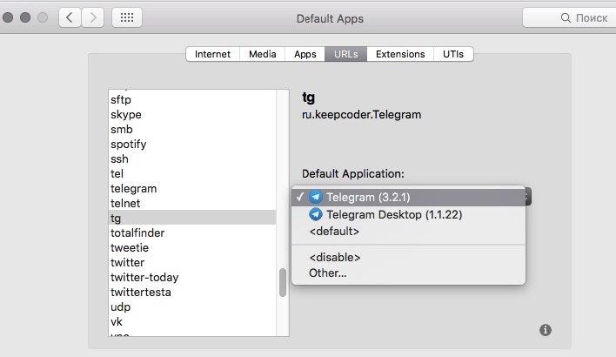
Task: Select sftp in the URL scheme list
Action: (x=192, y=99)
